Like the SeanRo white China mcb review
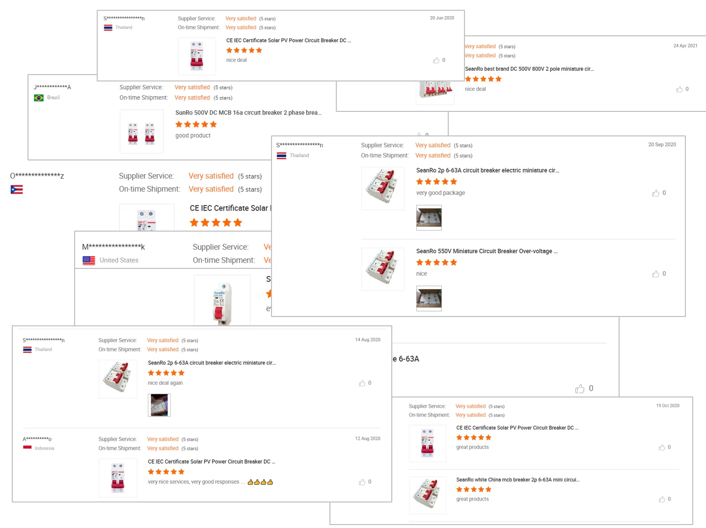The width and height of the screenshot is (706, 528). [662, 500]
